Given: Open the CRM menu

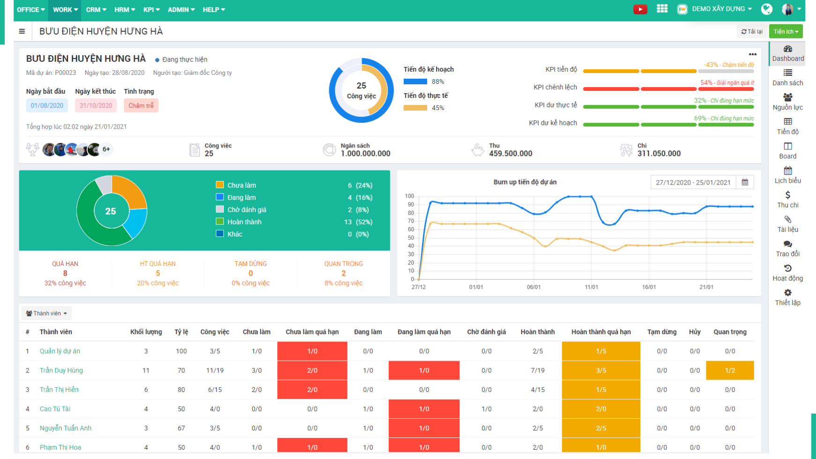Looking at the screenshot, I should point(96,9).
